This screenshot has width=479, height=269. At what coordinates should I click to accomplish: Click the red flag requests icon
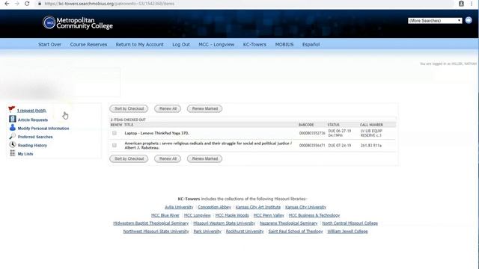(12, 109)
